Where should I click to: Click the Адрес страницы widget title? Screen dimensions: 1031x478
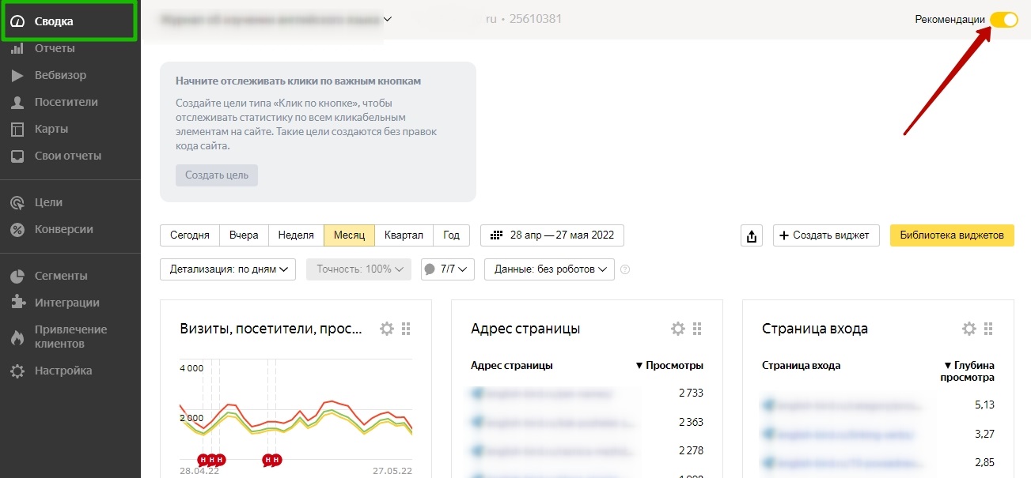pyautogui.click(x=525, y=329)
